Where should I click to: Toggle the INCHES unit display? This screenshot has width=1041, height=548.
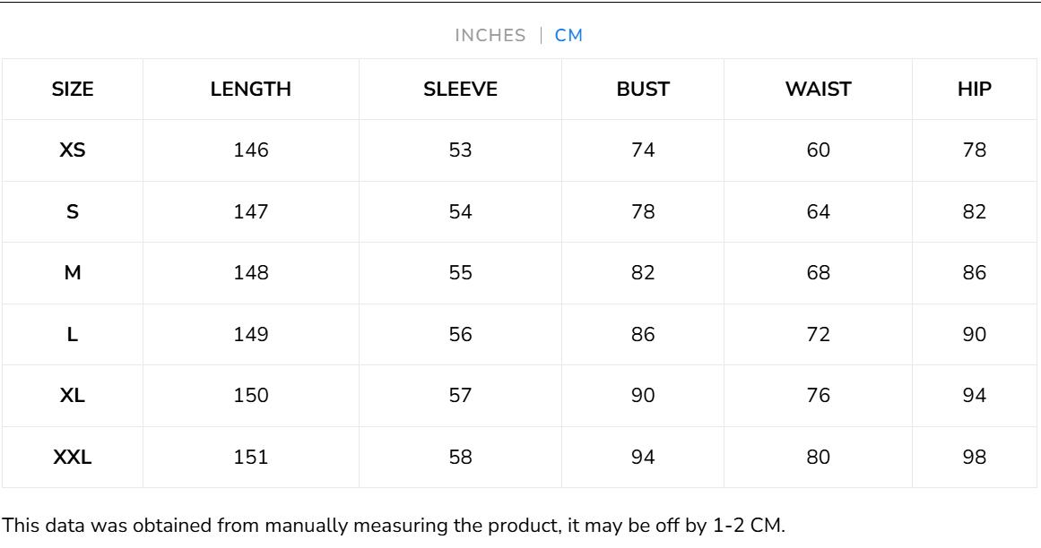point(489,36)
